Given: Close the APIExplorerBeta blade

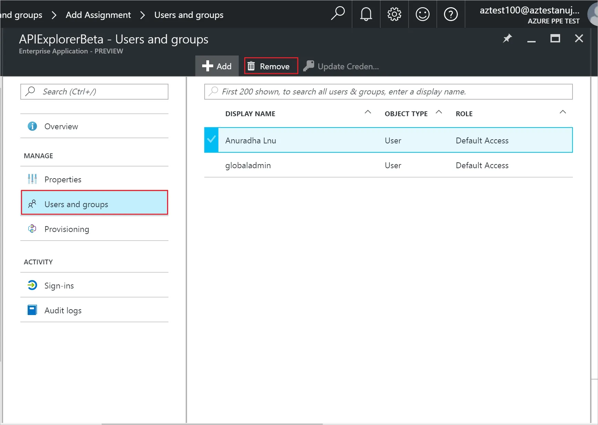Looking at the screenshot, I should pos(579,38).
